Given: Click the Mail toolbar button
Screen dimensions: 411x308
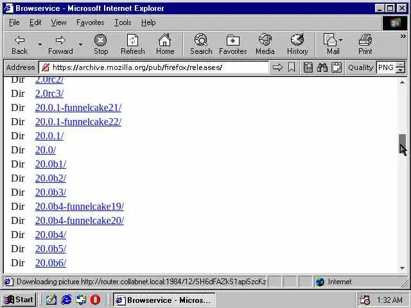Looking at the screenshot, I should pos(331,44).
